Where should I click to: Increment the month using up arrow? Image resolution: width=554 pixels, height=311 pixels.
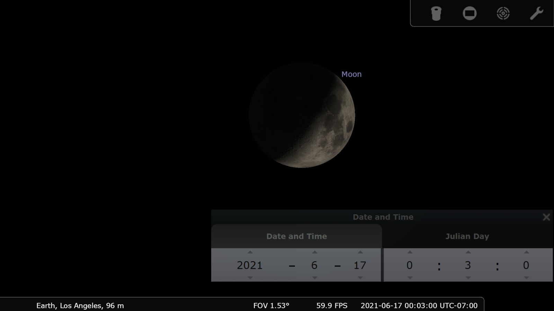[314, 252]
